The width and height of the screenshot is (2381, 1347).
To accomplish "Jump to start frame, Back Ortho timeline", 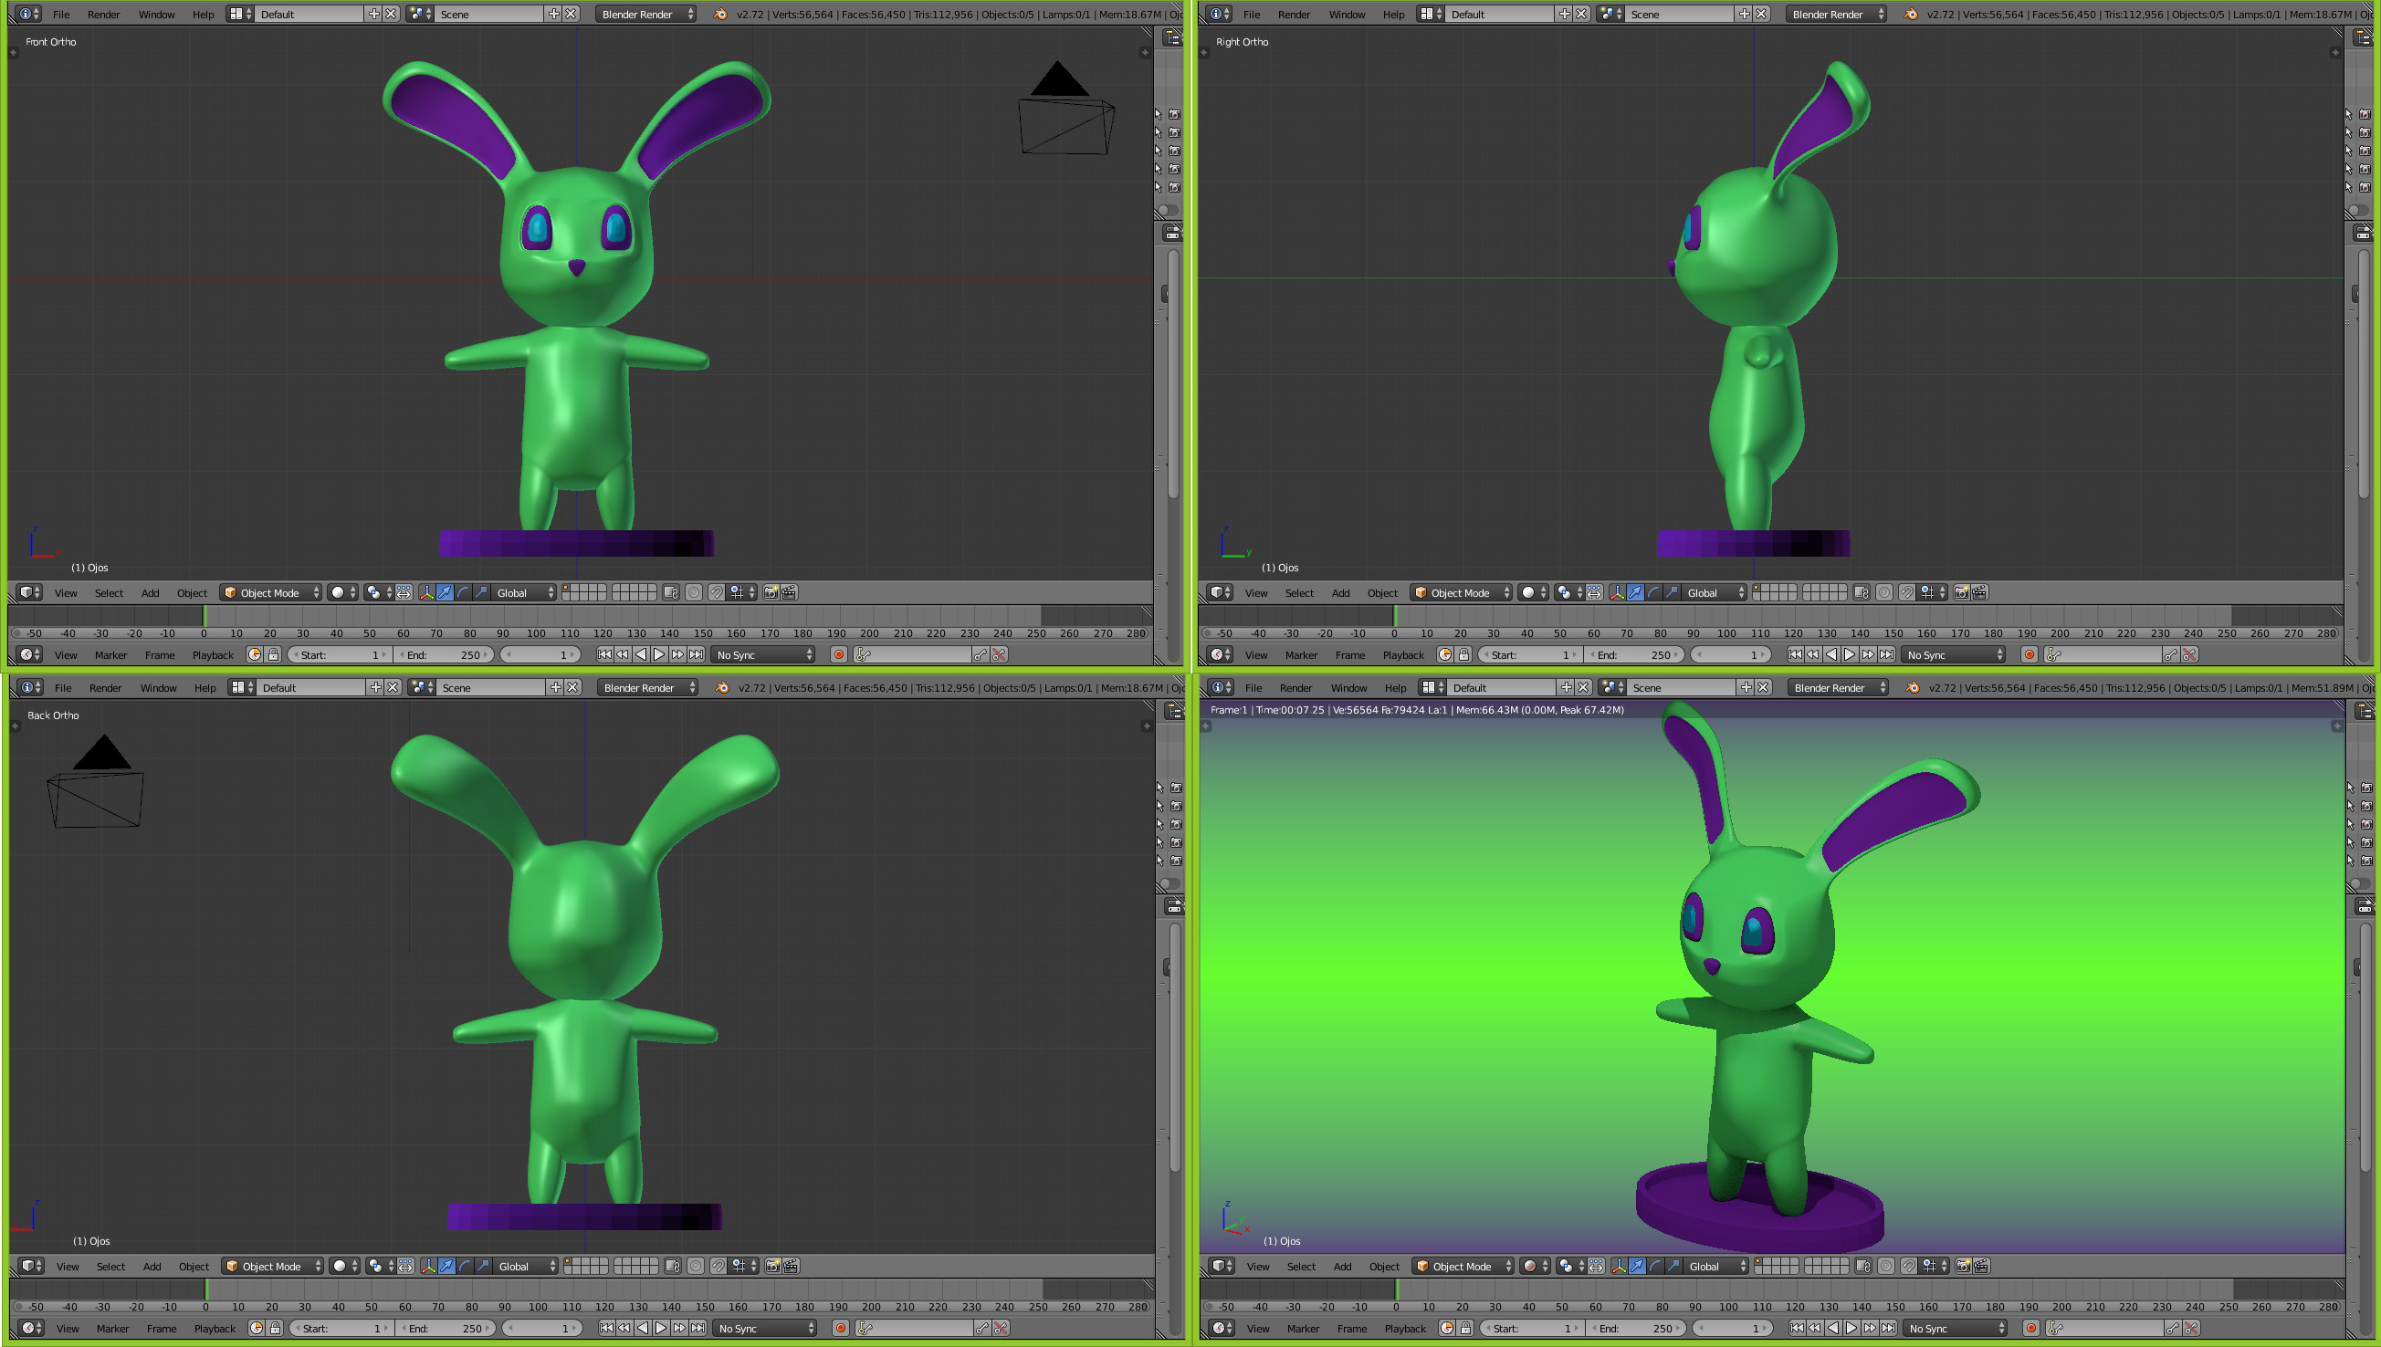I will (606, 1328).
